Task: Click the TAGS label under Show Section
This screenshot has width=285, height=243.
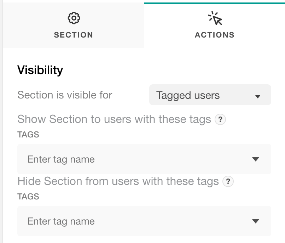Action: (x=28, y=135)
